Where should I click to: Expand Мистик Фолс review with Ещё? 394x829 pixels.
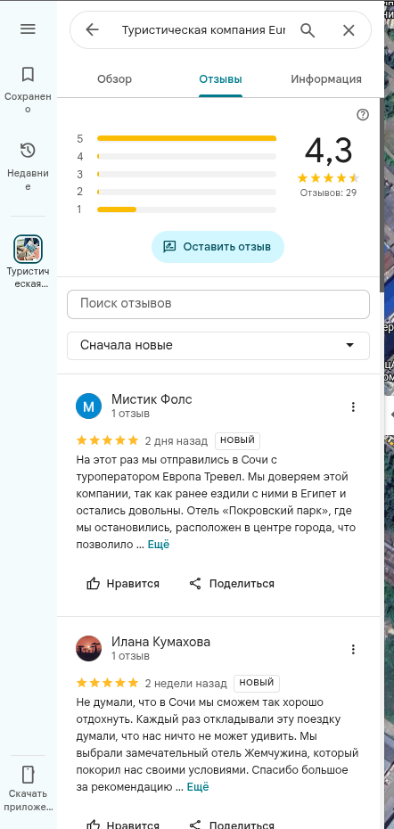[159, 545]
